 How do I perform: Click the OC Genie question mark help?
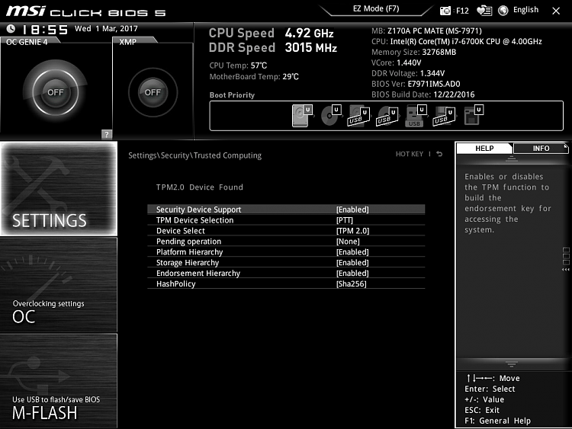[x=106, y=134]
